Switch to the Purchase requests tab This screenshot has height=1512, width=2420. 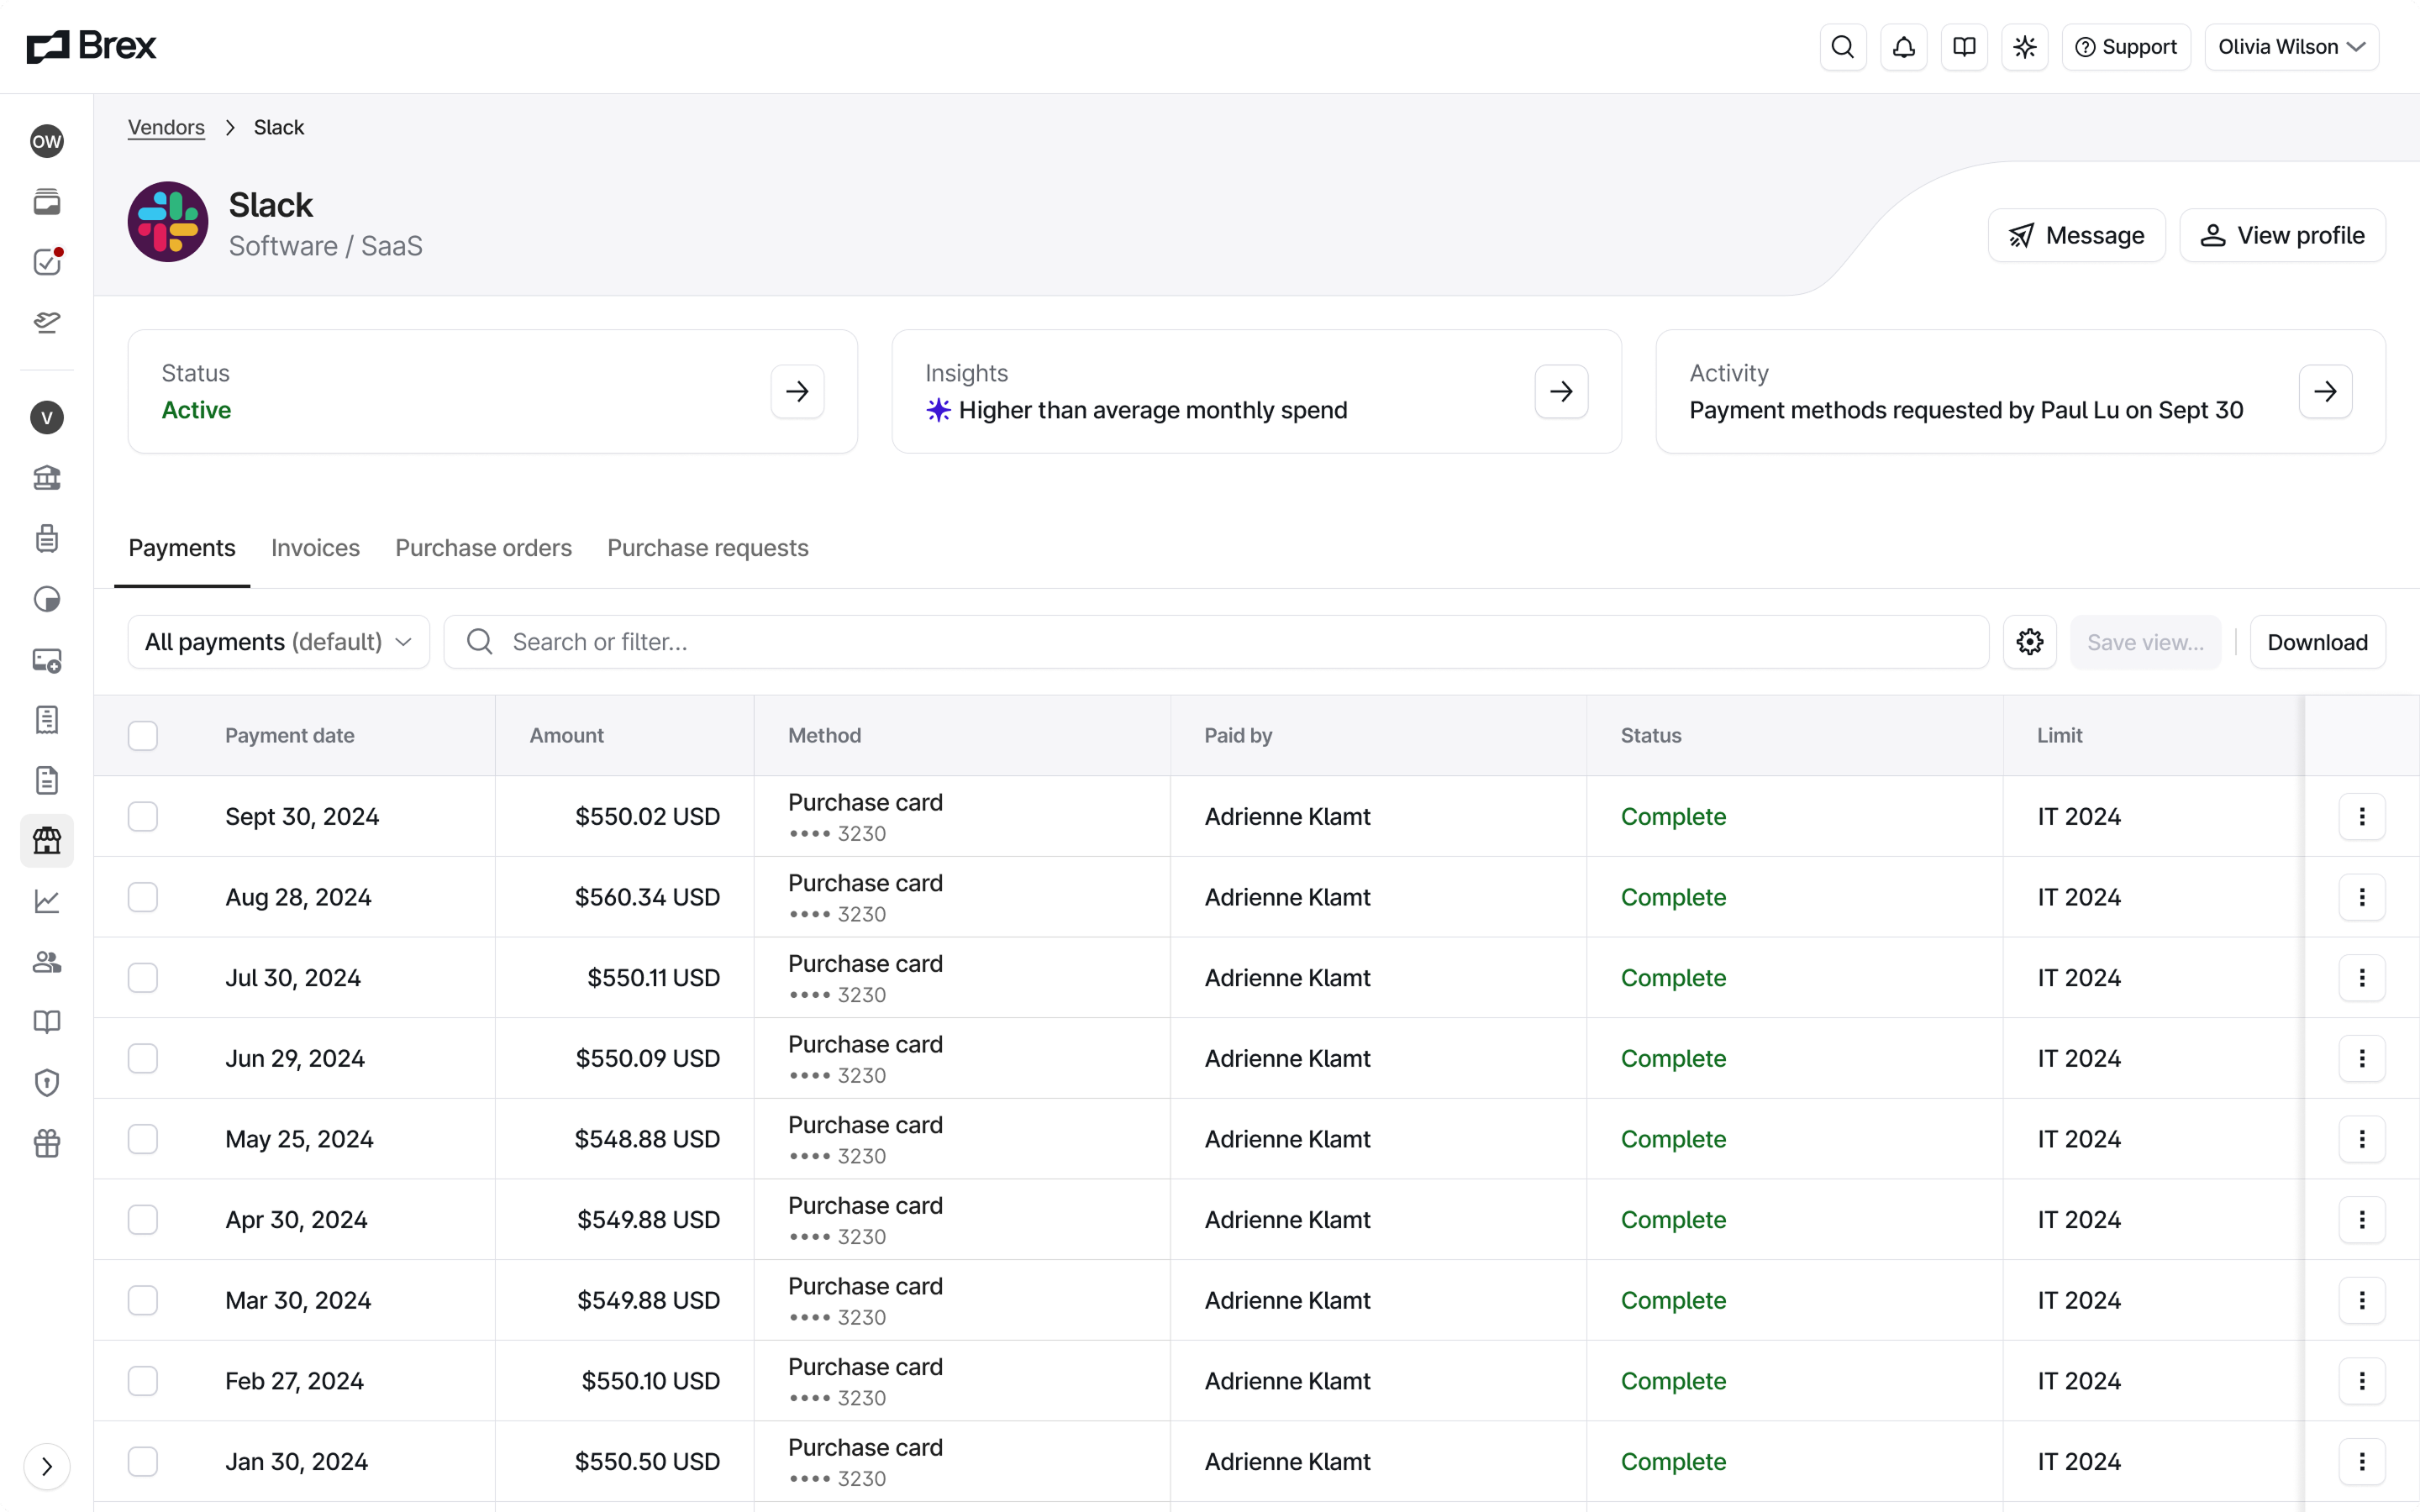(x=708, y=548)
